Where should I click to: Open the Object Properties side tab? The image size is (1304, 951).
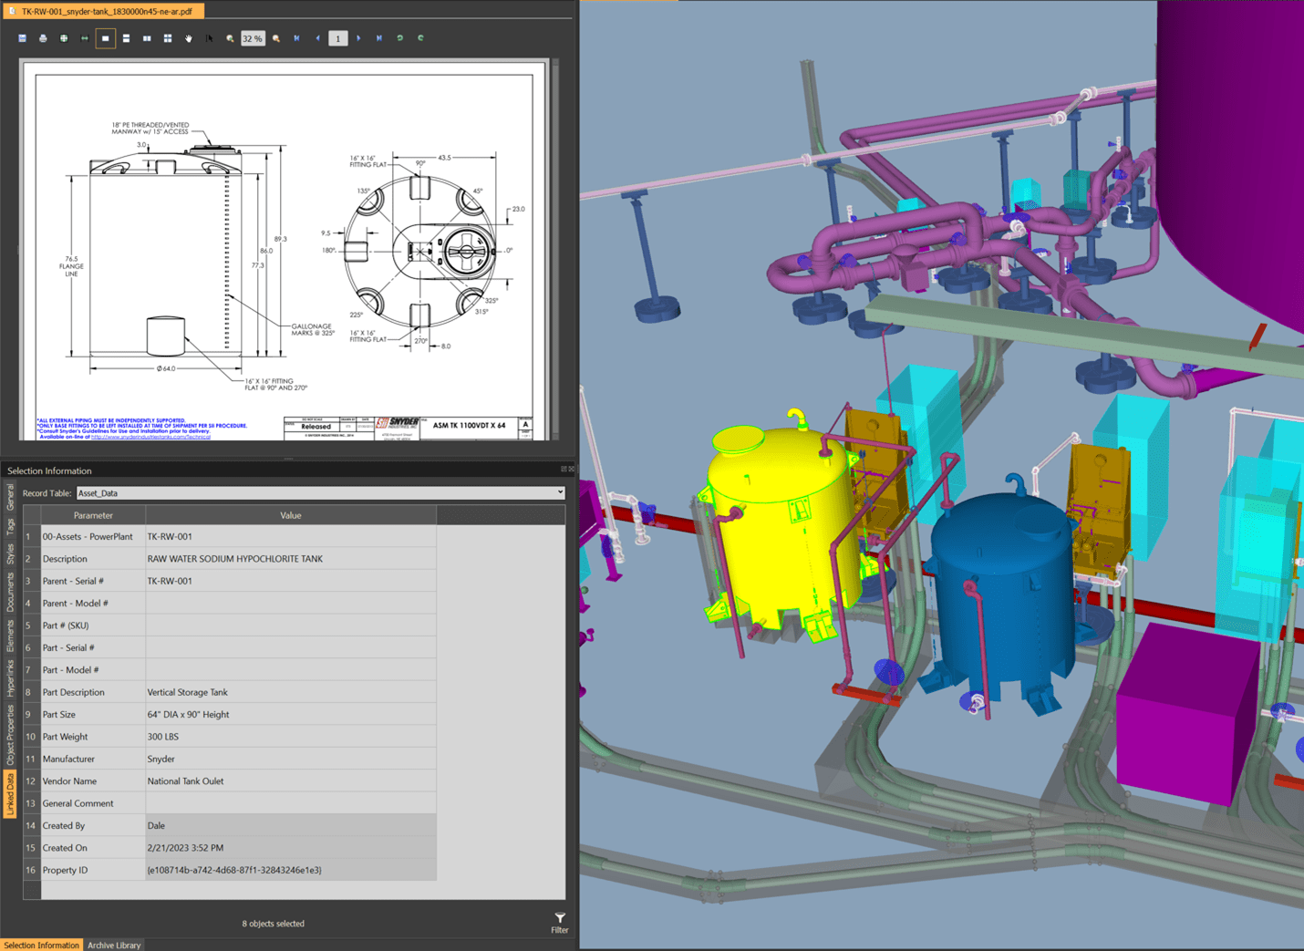[x=10, y=735]
